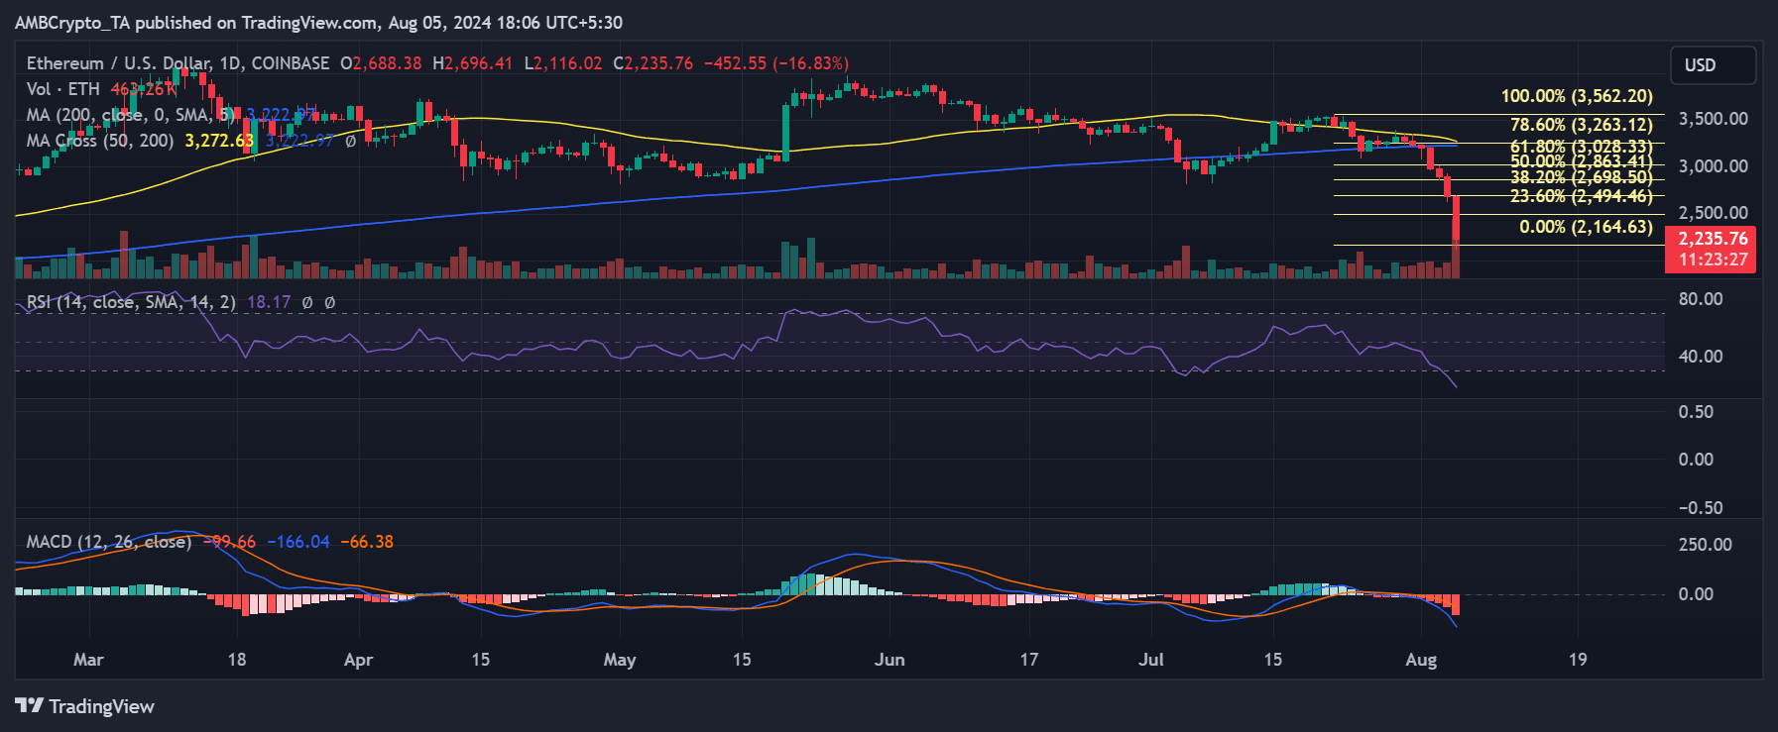The width and height of the screenshot is (1778, 732).
Task: Click the May label on time axis
Action: point(620,660)
